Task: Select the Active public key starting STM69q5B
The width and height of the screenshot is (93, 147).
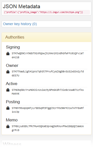Action: [x=48, y=92]
